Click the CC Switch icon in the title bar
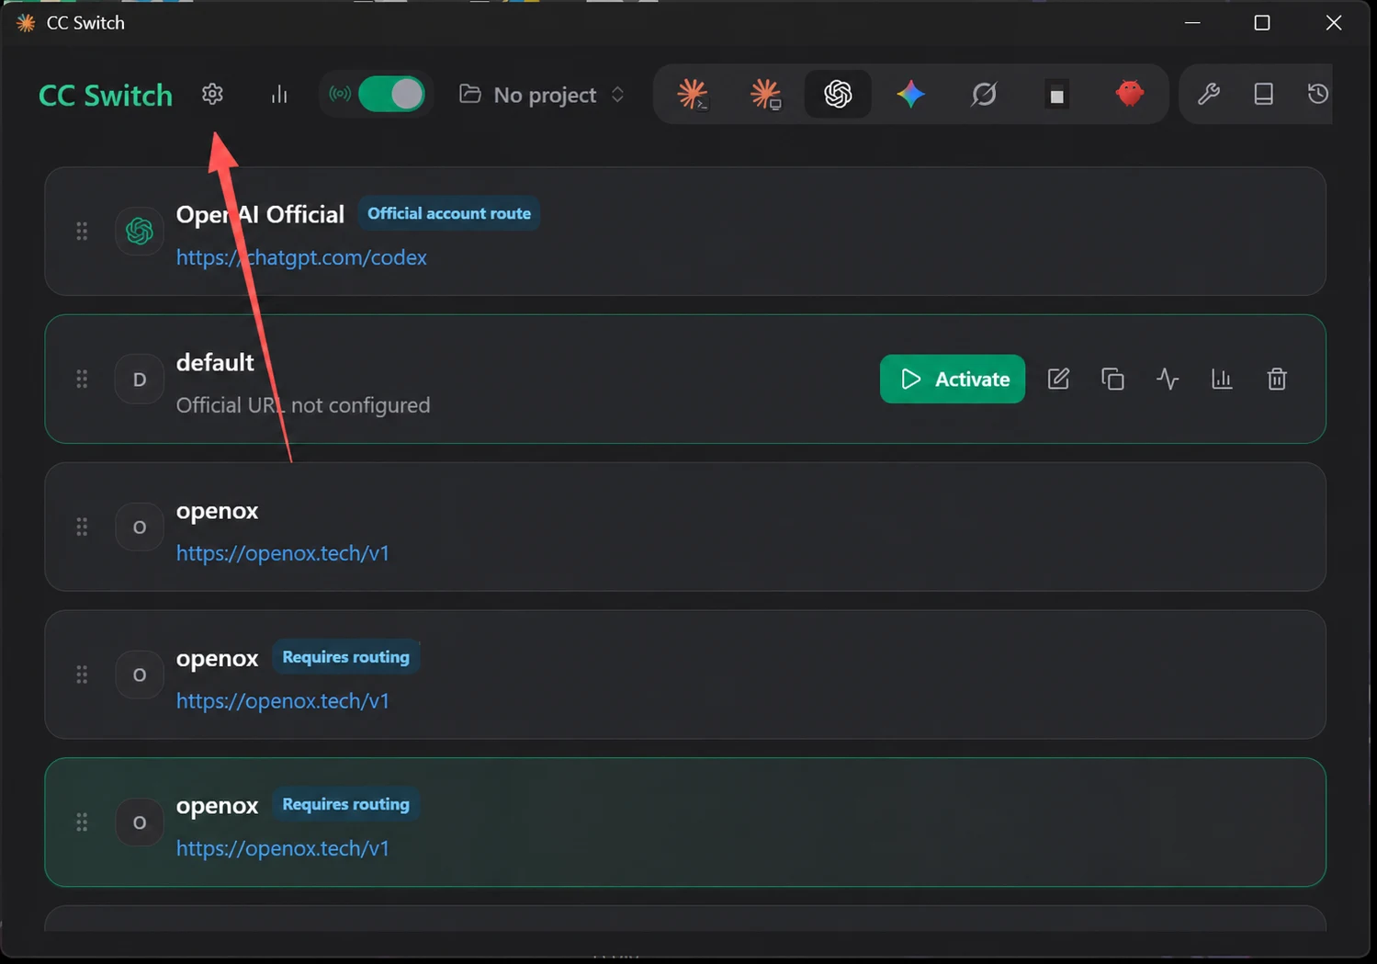Viewport: 1377px width, 964px height. [26, 22]
